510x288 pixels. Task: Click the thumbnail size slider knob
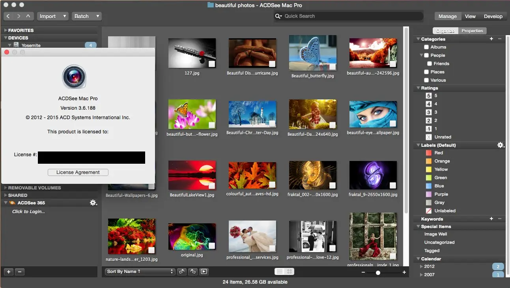(x=378, y=273)
